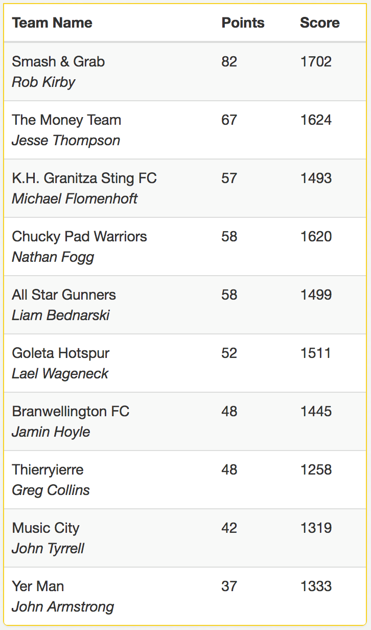Screen dimensions: 371x630
Task: Click the 1620 score value
Action: pyautogui.click(x=316, y=236)
